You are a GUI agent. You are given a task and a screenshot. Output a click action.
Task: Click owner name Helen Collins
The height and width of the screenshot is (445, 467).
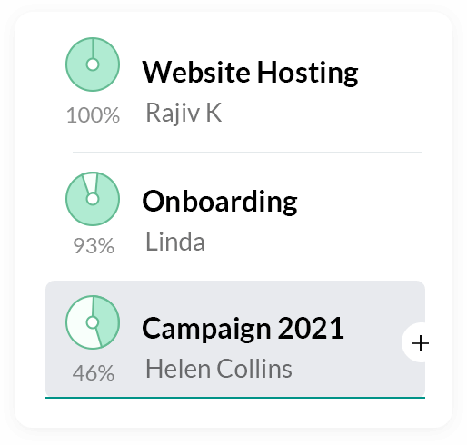coord(219,369)
